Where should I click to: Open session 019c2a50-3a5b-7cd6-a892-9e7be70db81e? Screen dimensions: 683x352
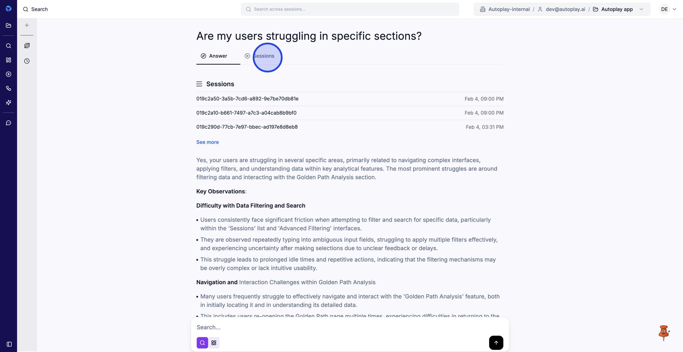pos(248,99)
